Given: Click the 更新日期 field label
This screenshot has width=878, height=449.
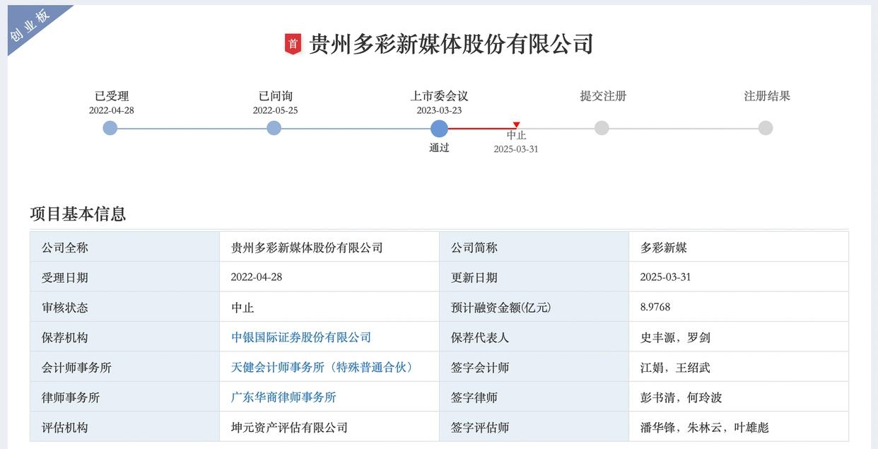Looking at the screenshot, I should point(474,278).
